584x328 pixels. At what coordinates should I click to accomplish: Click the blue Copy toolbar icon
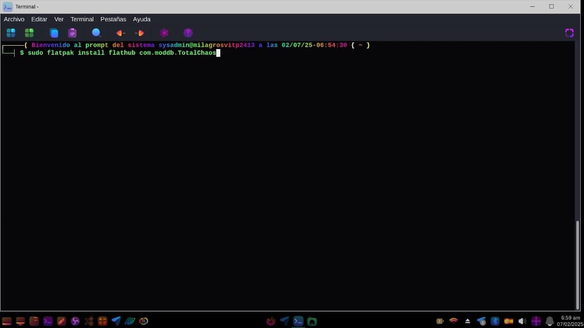[x=54, y=33]
